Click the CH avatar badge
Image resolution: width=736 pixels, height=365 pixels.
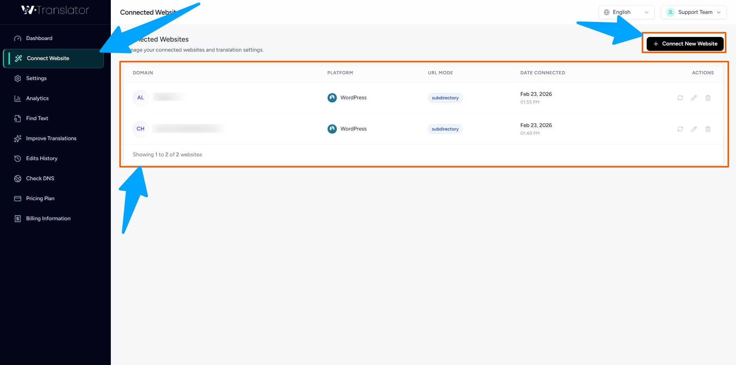coord(141,129)
